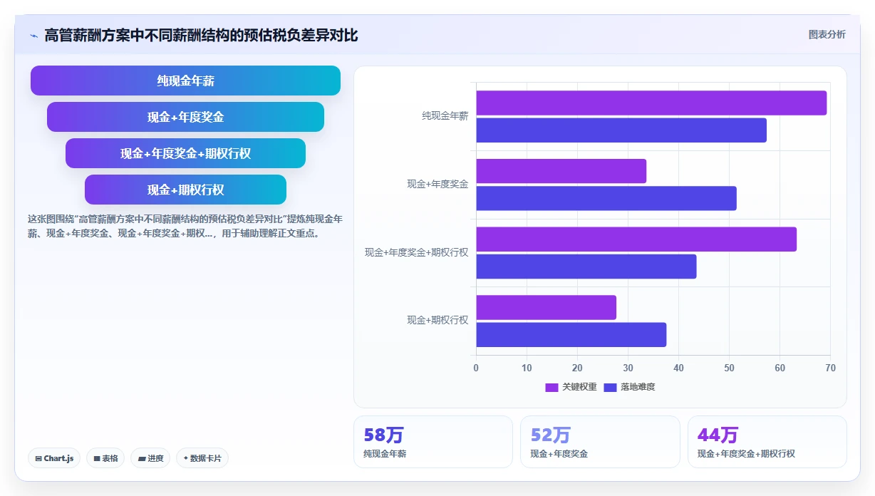Click the 纯现金年薪 y-axis label
This screenshot has width=875, height=496.
[445, 116]
